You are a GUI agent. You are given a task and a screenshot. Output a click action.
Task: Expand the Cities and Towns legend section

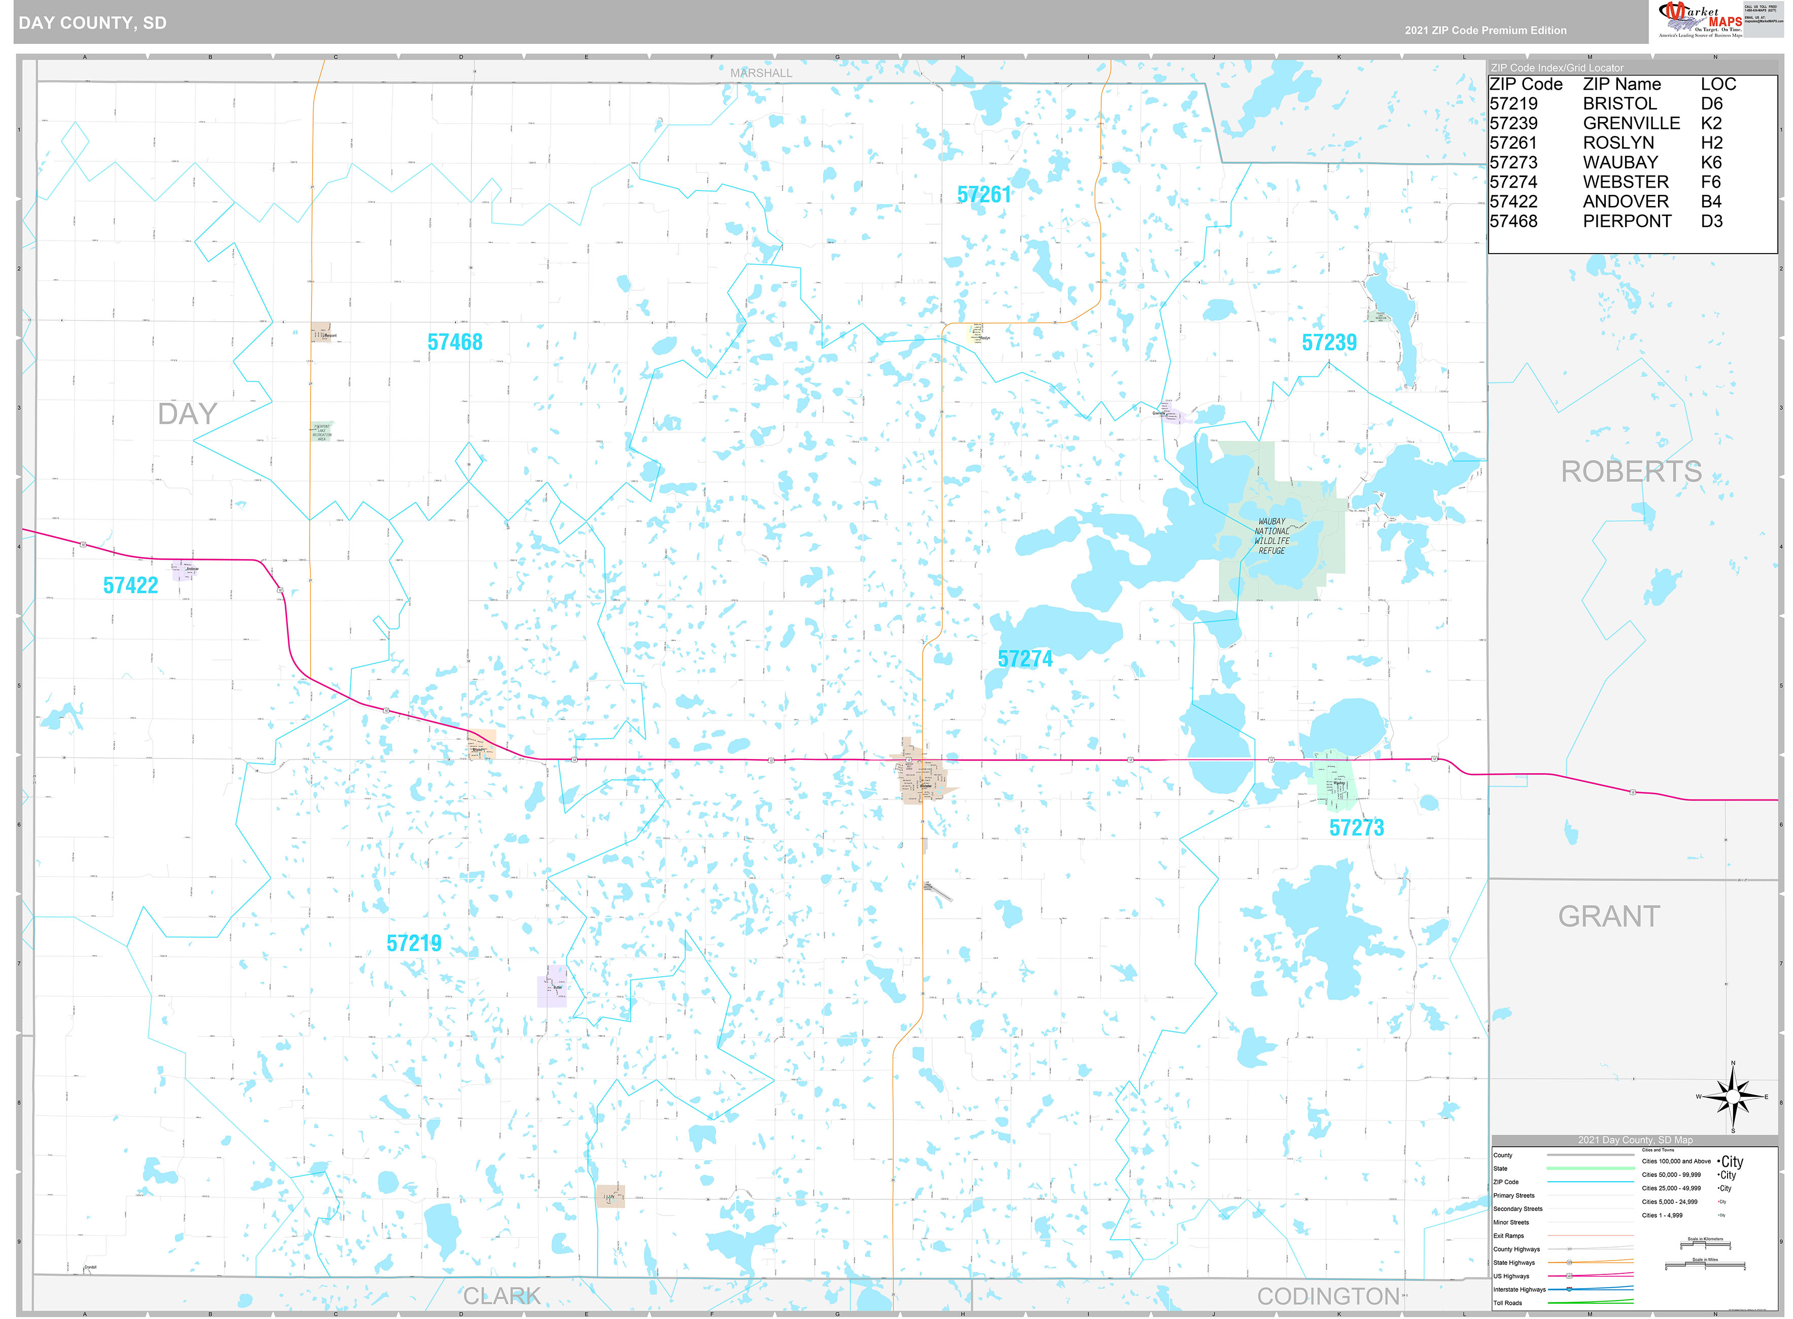coord(1658,1150)
